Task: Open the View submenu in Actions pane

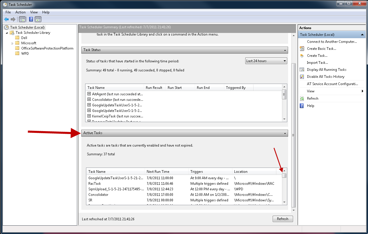Action: point(332,91)
